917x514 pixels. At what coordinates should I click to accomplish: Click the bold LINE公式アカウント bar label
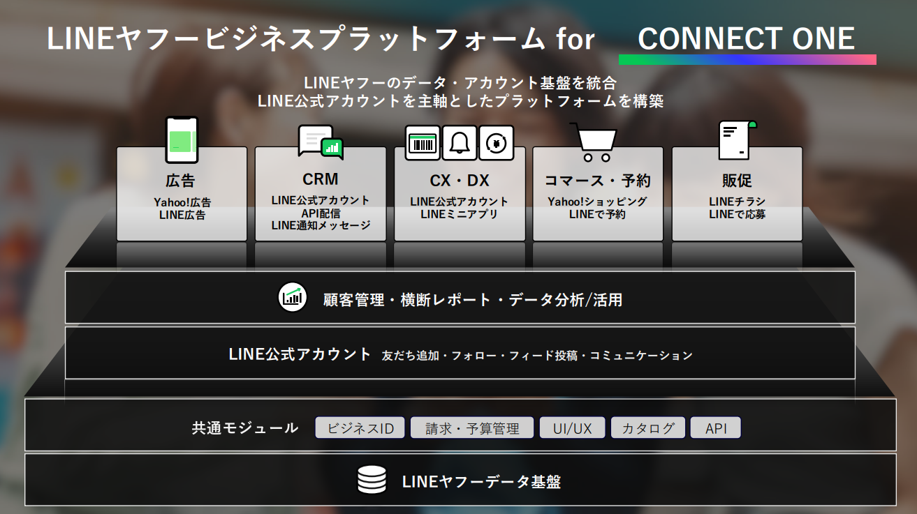[300, 354]
